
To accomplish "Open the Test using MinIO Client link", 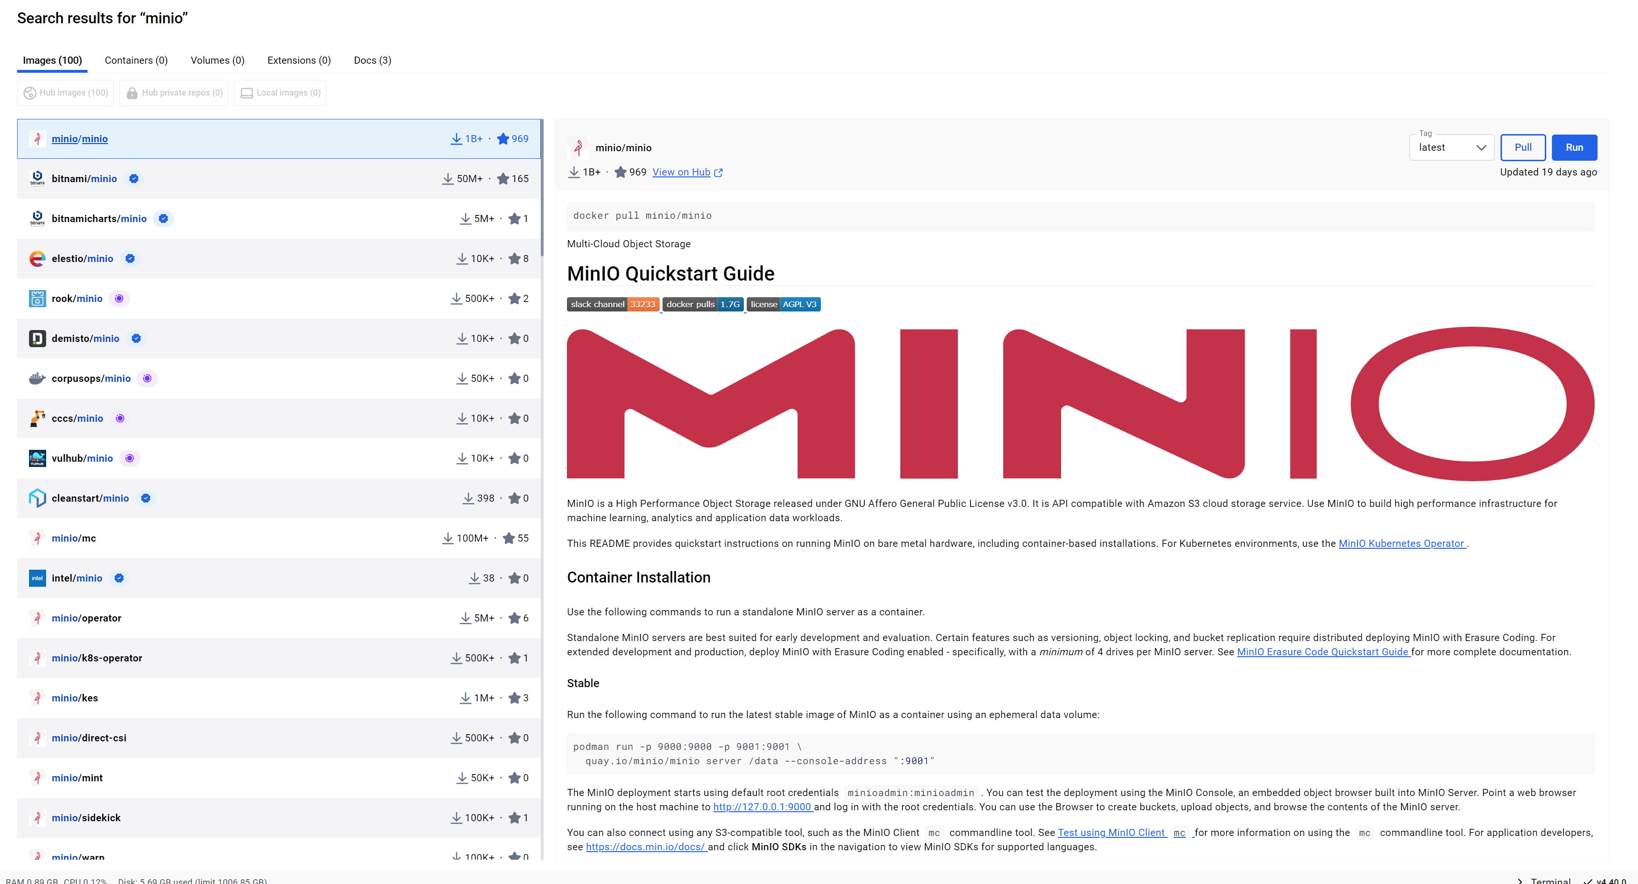I will (1111, 833).
